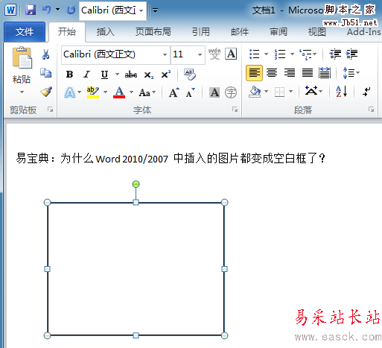Align text left

[x=254, y=73]
